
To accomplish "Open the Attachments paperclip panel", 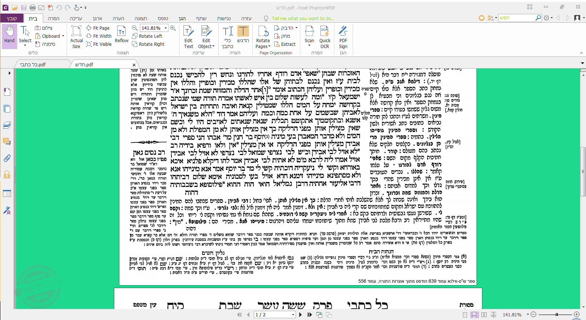I will coord(7,158).
